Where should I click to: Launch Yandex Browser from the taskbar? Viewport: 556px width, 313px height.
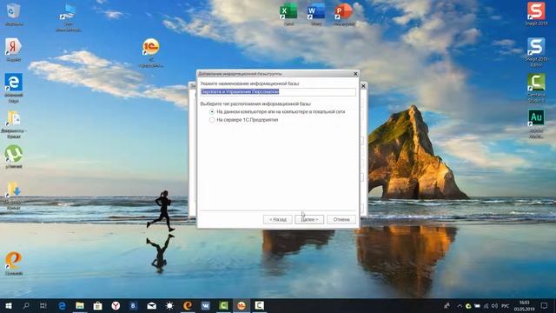coord(116,305)
